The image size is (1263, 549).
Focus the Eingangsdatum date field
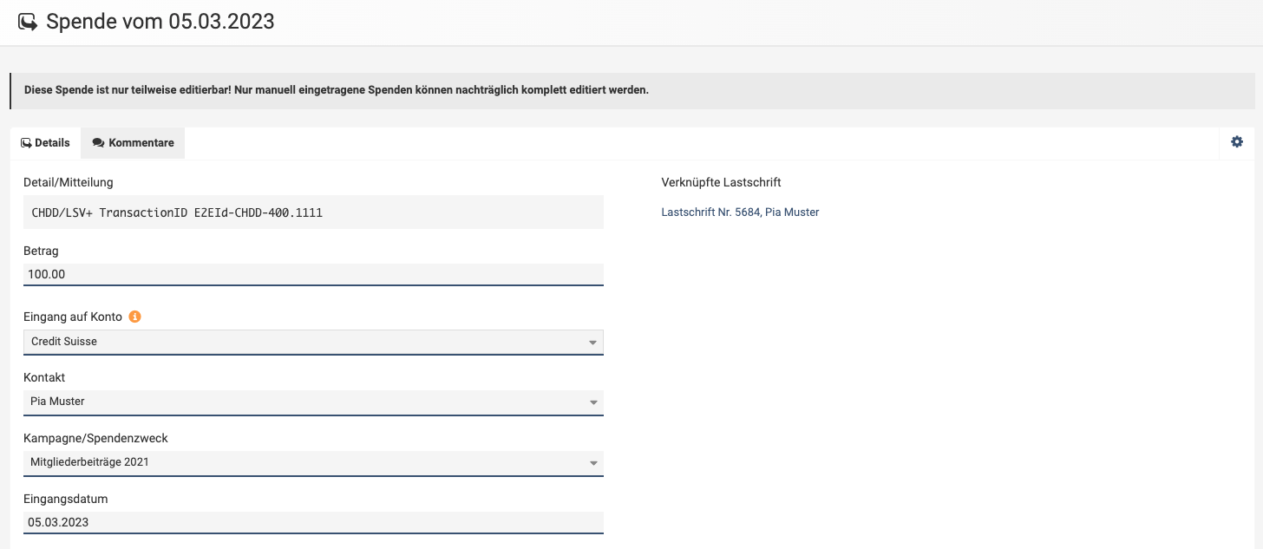[313, 522]
